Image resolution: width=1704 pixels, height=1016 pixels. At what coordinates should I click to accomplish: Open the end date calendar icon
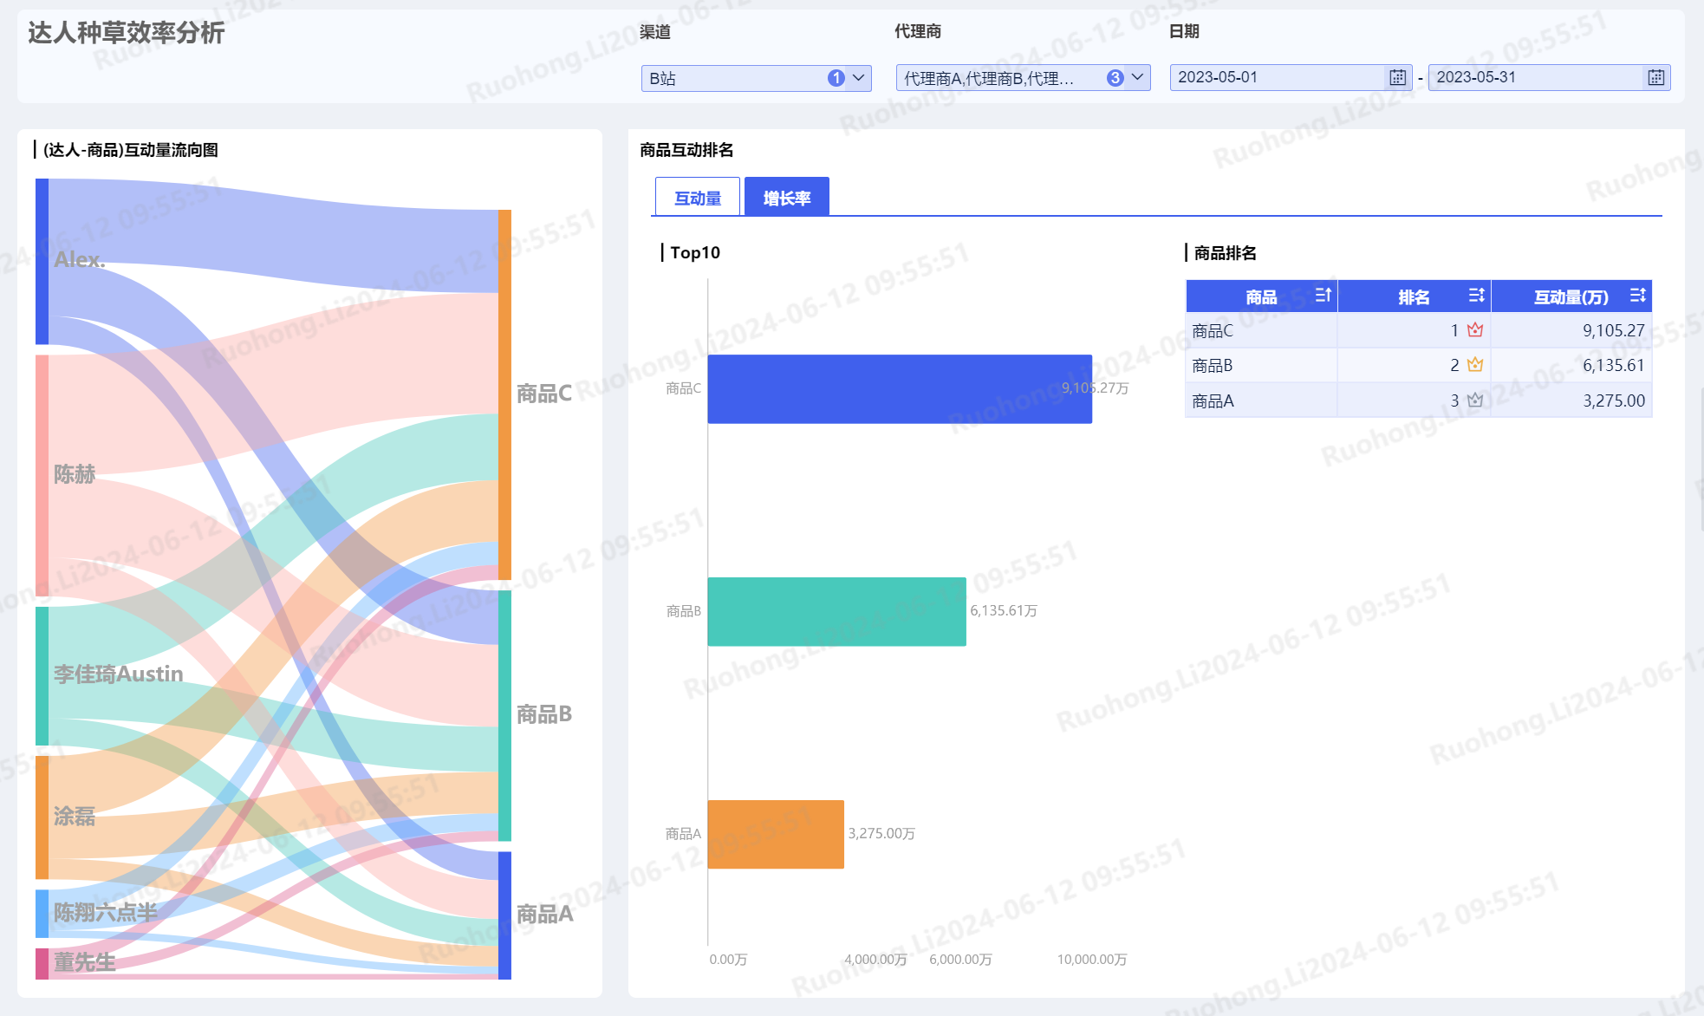1655,77
